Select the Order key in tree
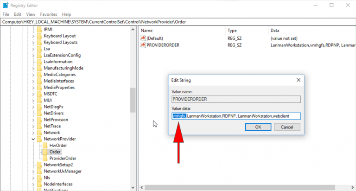Viewport: 356px width, 191px height. coord(55,152)
